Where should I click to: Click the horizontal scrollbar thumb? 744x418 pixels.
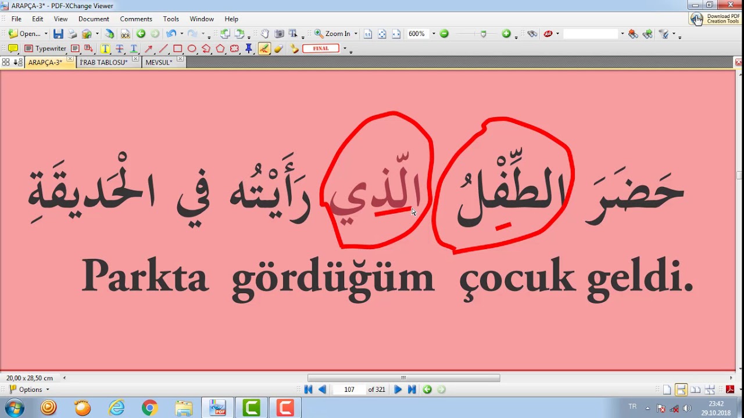(x=403, y=378)
